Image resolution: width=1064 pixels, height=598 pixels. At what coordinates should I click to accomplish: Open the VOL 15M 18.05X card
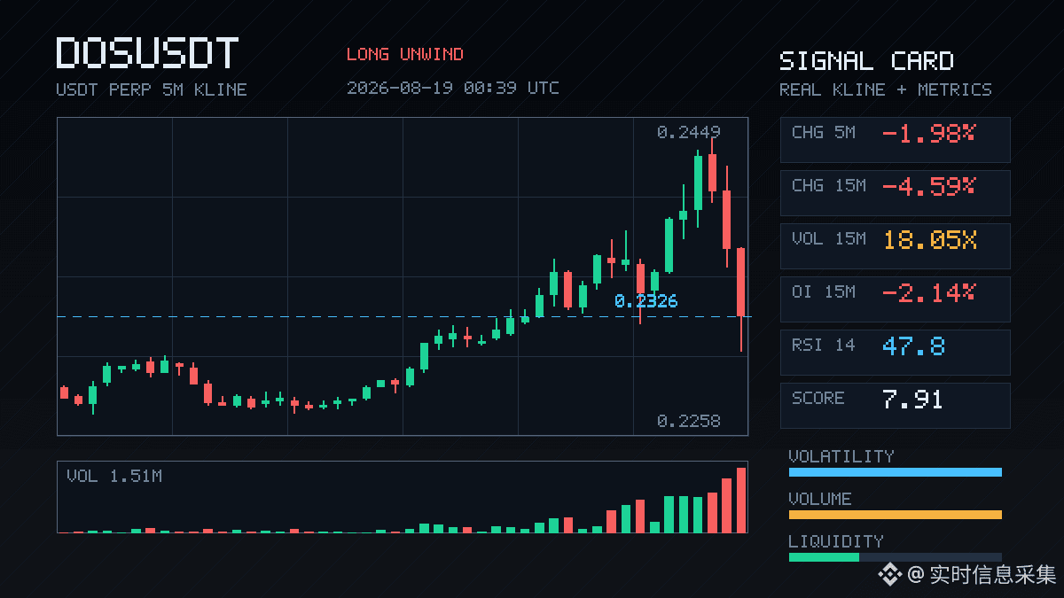[895, 245]
